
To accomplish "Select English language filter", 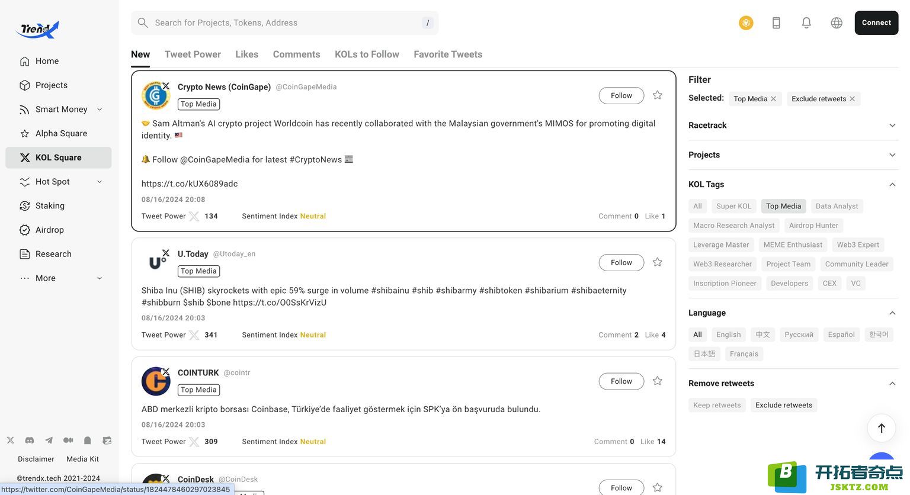I will click(728, 335).
